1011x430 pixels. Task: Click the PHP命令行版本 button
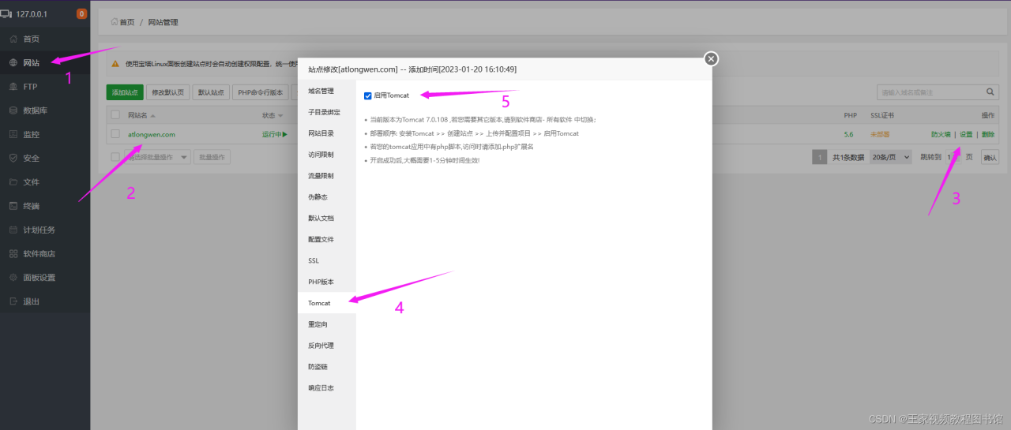(261, 92)
